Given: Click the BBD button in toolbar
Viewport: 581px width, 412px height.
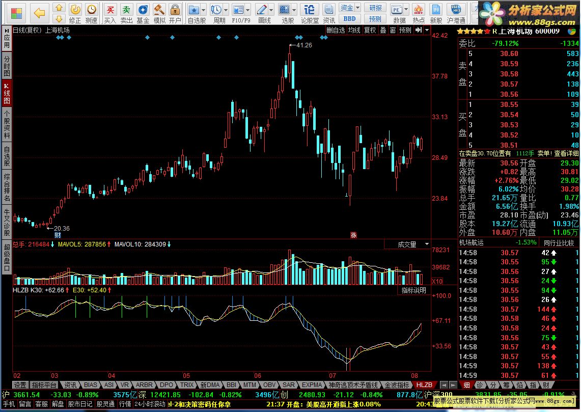Looking at the screenshot, I should point(349,18).
